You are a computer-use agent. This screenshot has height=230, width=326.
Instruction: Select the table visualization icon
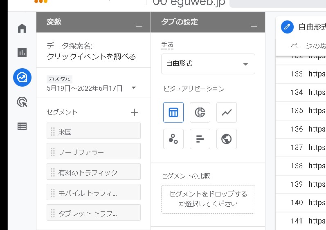[173, 112]
